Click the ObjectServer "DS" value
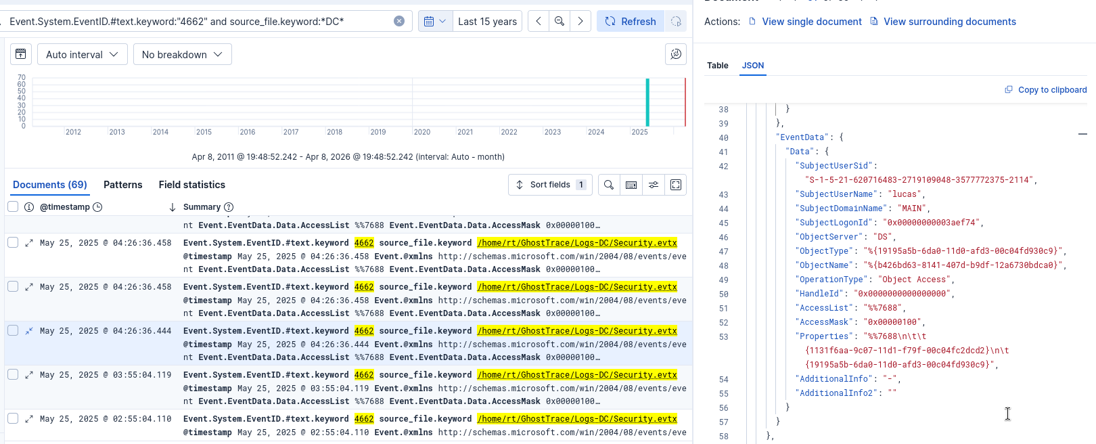Screen dimensions: 1096x444 (883, 237)
